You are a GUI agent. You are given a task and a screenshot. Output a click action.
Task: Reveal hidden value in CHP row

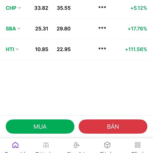coord(102,7)
